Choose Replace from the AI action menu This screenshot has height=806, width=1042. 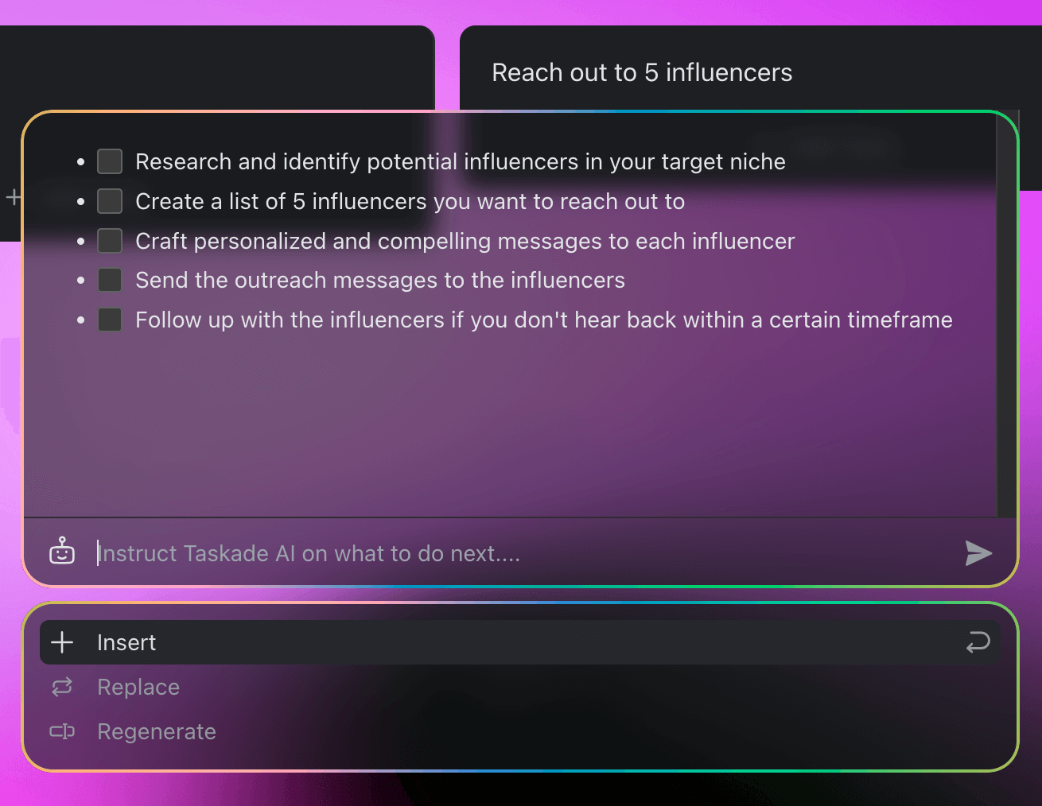pyautogui.click(x=138, y=687)
